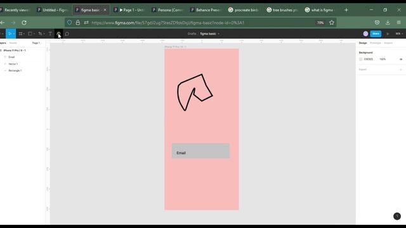Click the site security padlock icon
Screen dimensions: 406x228
tap(77, 23)
